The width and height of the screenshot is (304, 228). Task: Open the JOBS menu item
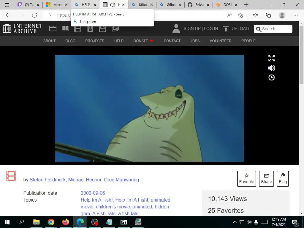pos(195,41)
